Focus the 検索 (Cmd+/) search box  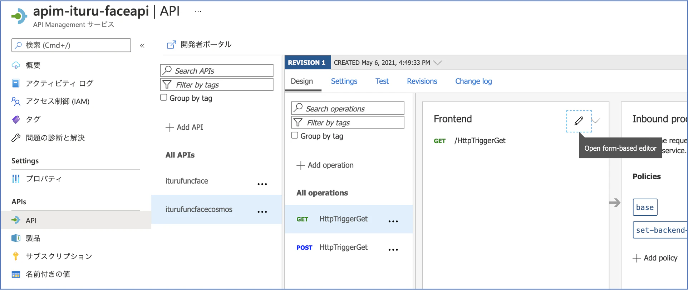point(71,45)
